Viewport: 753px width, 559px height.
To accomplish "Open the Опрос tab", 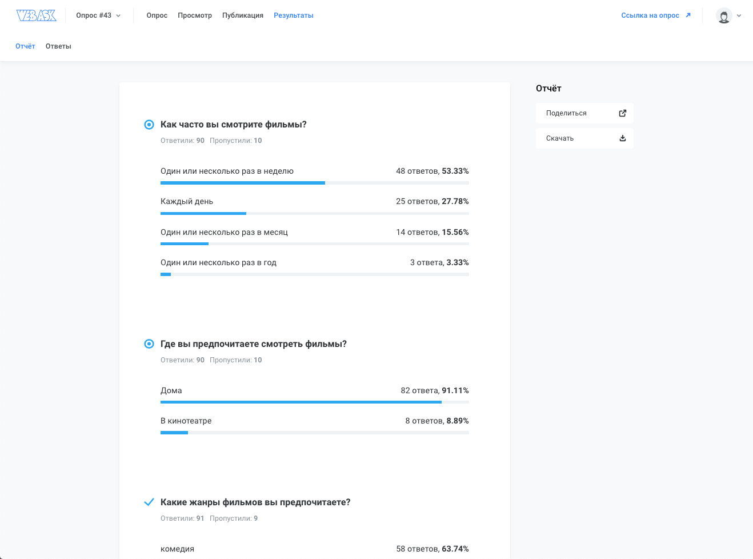I will pos(157,15).
